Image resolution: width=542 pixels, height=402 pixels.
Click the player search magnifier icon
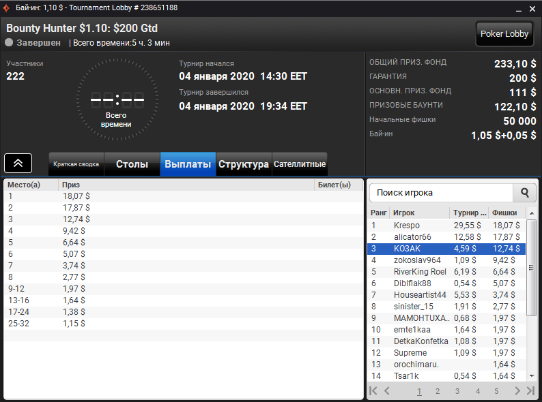524,193
